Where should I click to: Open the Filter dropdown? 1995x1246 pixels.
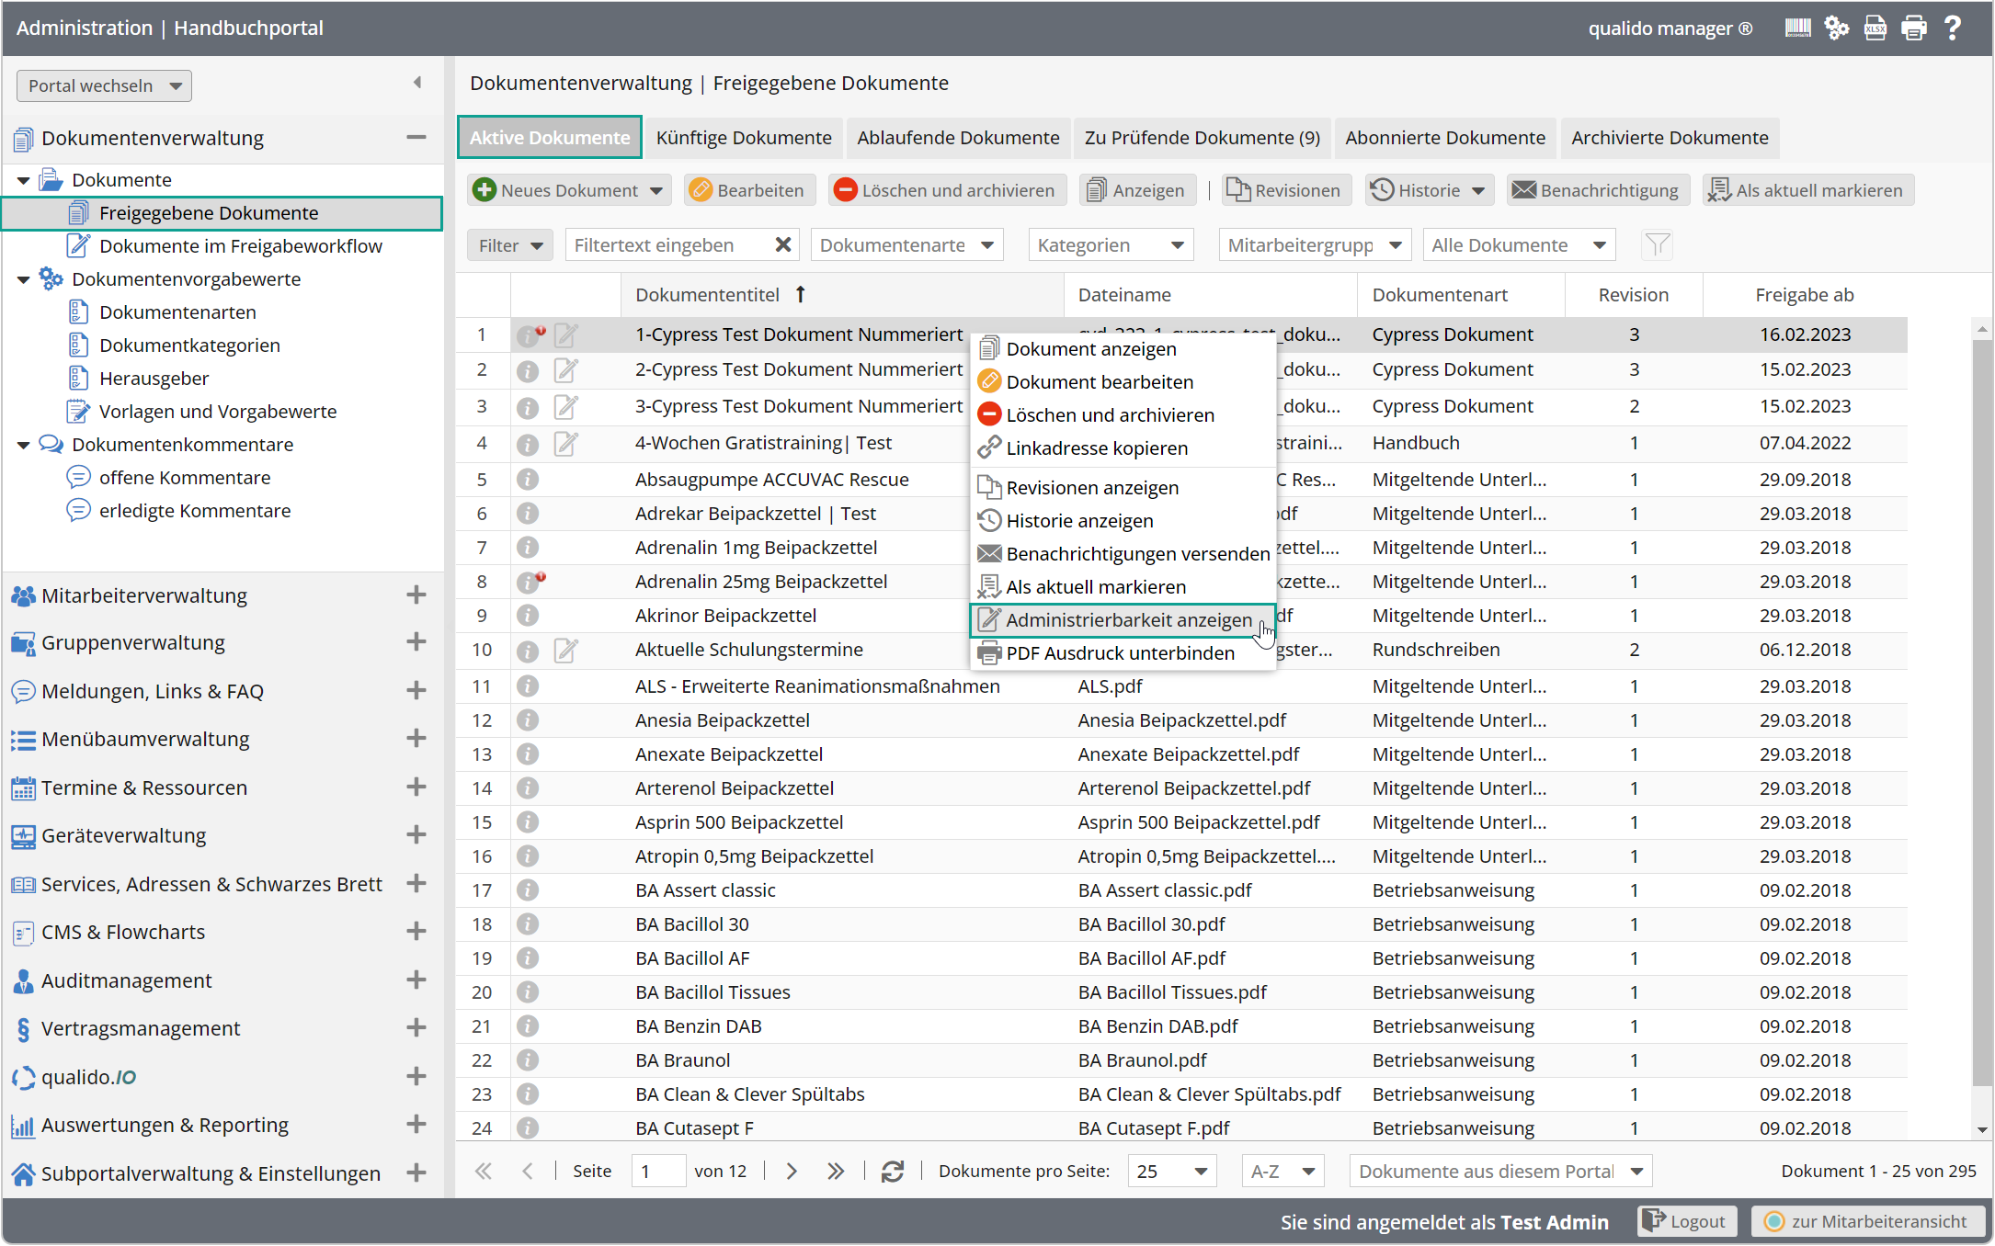tap(510, 245)
